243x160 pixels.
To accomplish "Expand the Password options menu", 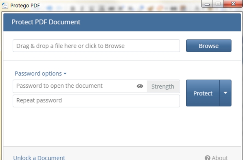I will pos(40,73).
